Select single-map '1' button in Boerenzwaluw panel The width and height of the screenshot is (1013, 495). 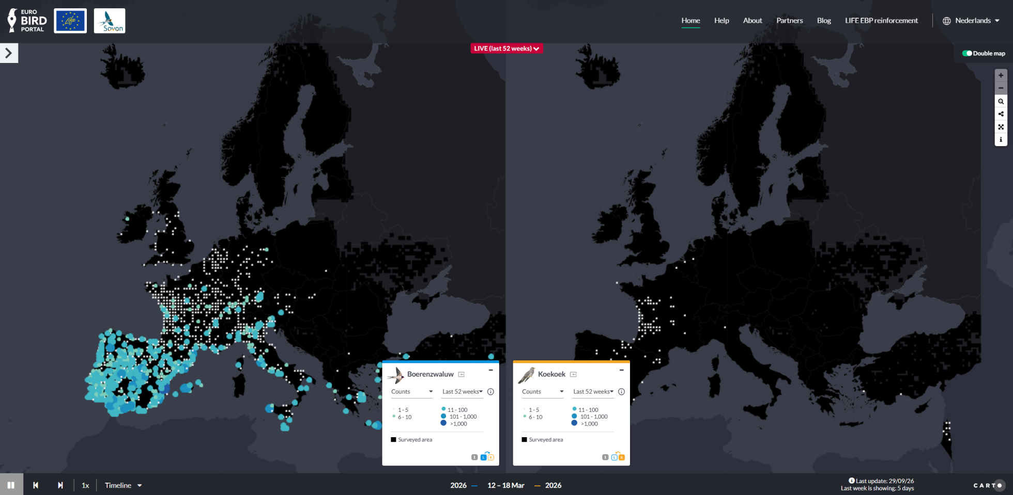click(474, 457)
